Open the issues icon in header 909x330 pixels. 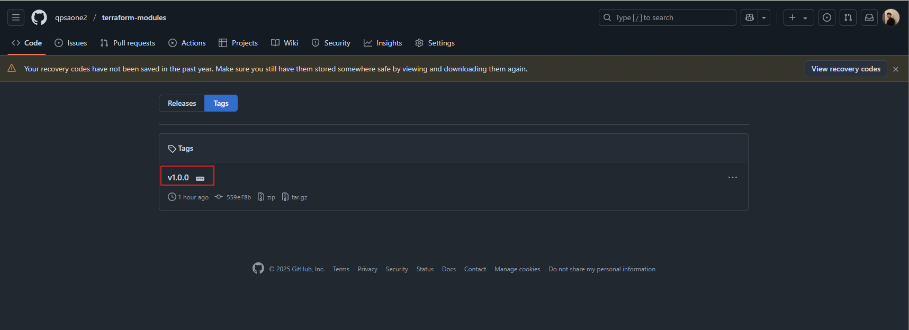[827, 17]
